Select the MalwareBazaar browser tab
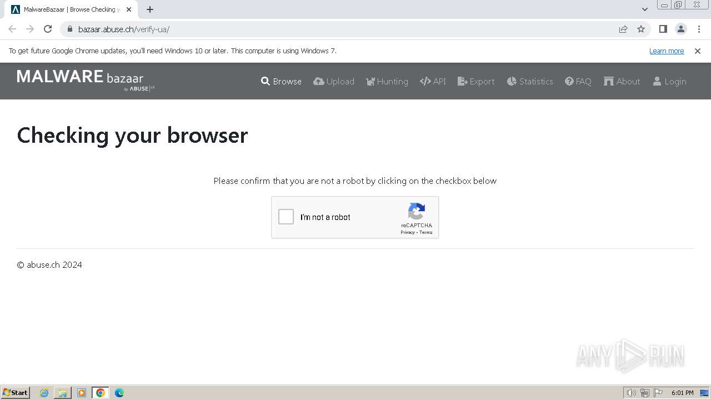The width and height of the screenshot is (711, 400). click(71, 9)
